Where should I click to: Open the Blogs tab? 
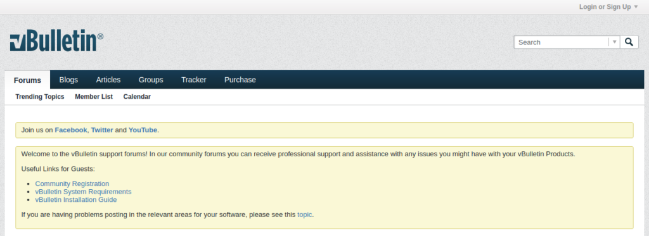click(x=68, y=80)
